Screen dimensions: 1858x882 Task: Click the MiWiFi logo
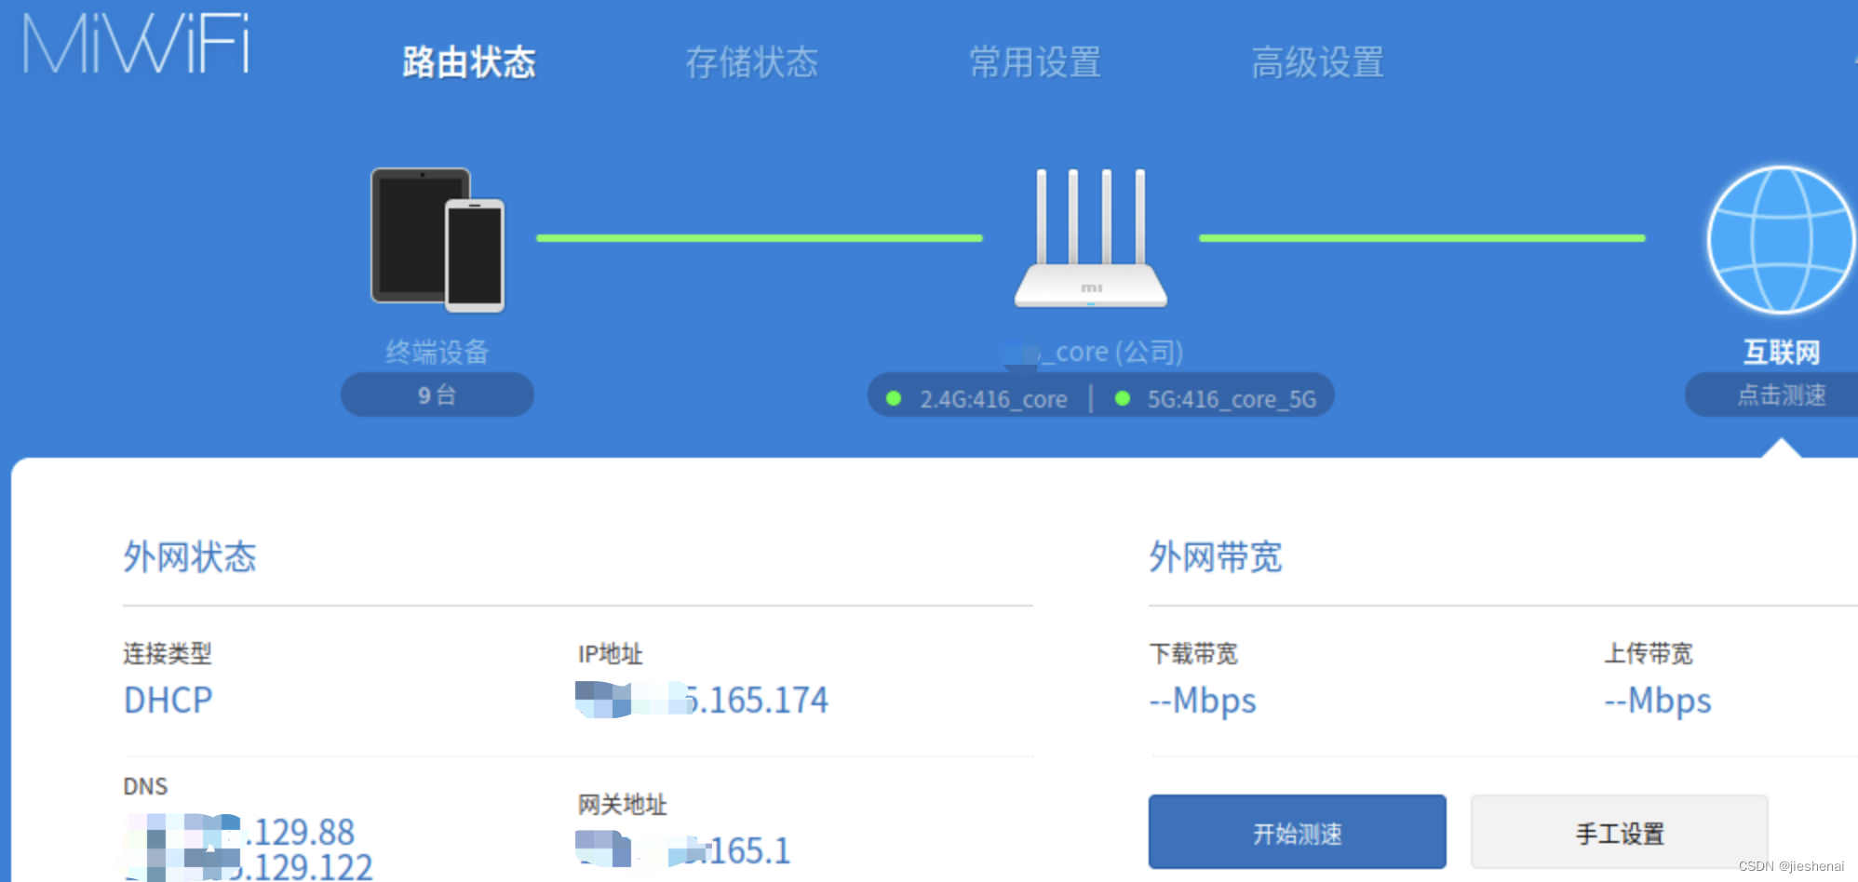point(136,43)
